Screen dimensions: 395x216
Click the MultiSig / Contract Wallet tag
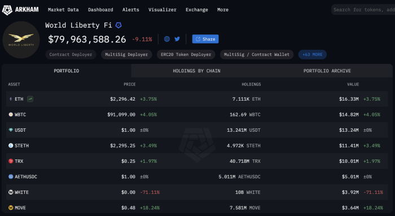coord(257,54)
